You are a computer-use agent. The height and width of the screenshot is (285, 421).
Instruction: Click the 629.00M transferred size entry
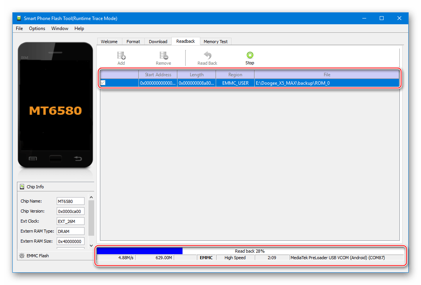pos(155,258)
